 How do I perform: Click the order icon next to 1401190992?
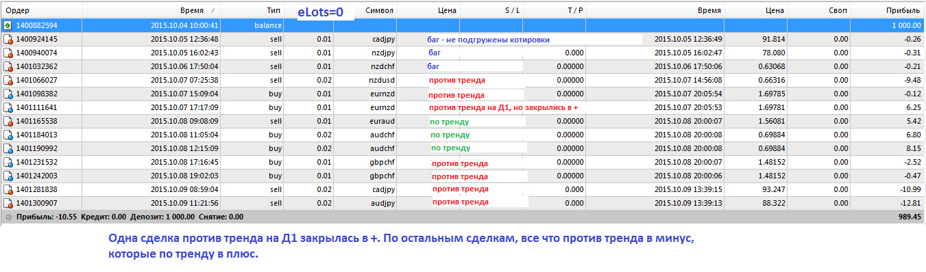click(8, 148)
